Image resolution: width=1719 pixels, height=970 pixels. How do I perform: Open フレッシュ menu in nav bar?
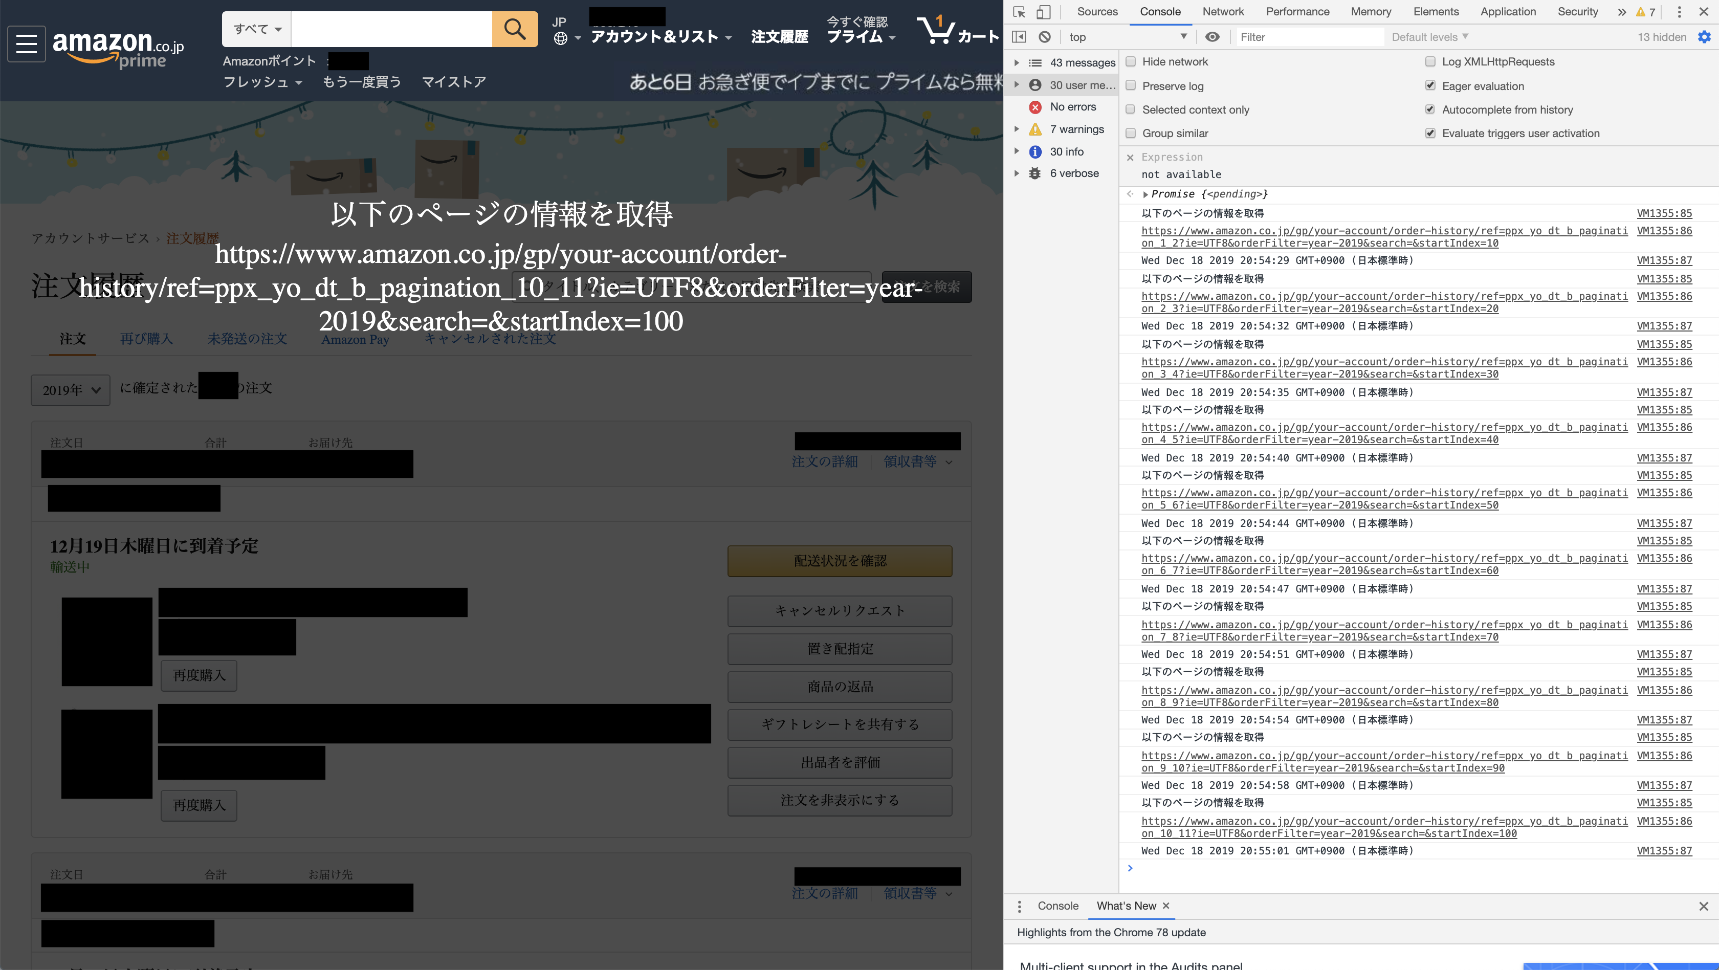click(262, 82)
